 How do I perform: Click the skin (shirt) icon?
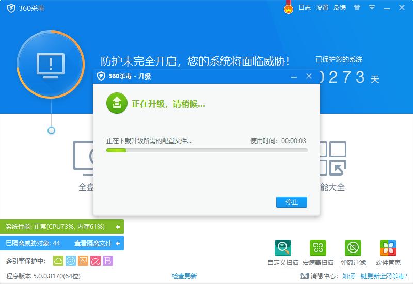coord(357,7)
